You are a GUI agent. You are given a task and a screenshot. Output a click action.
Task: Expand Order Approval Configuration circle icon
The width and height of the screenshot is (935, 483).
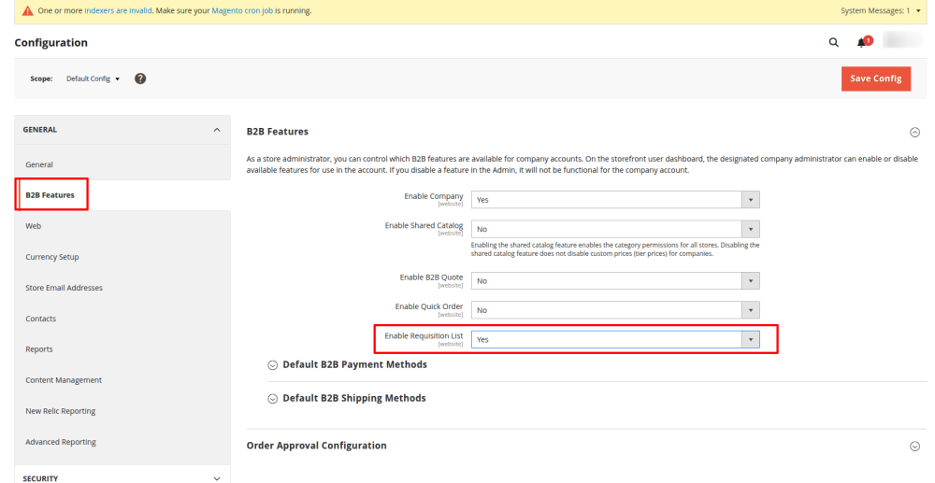[x=913, y=447]
